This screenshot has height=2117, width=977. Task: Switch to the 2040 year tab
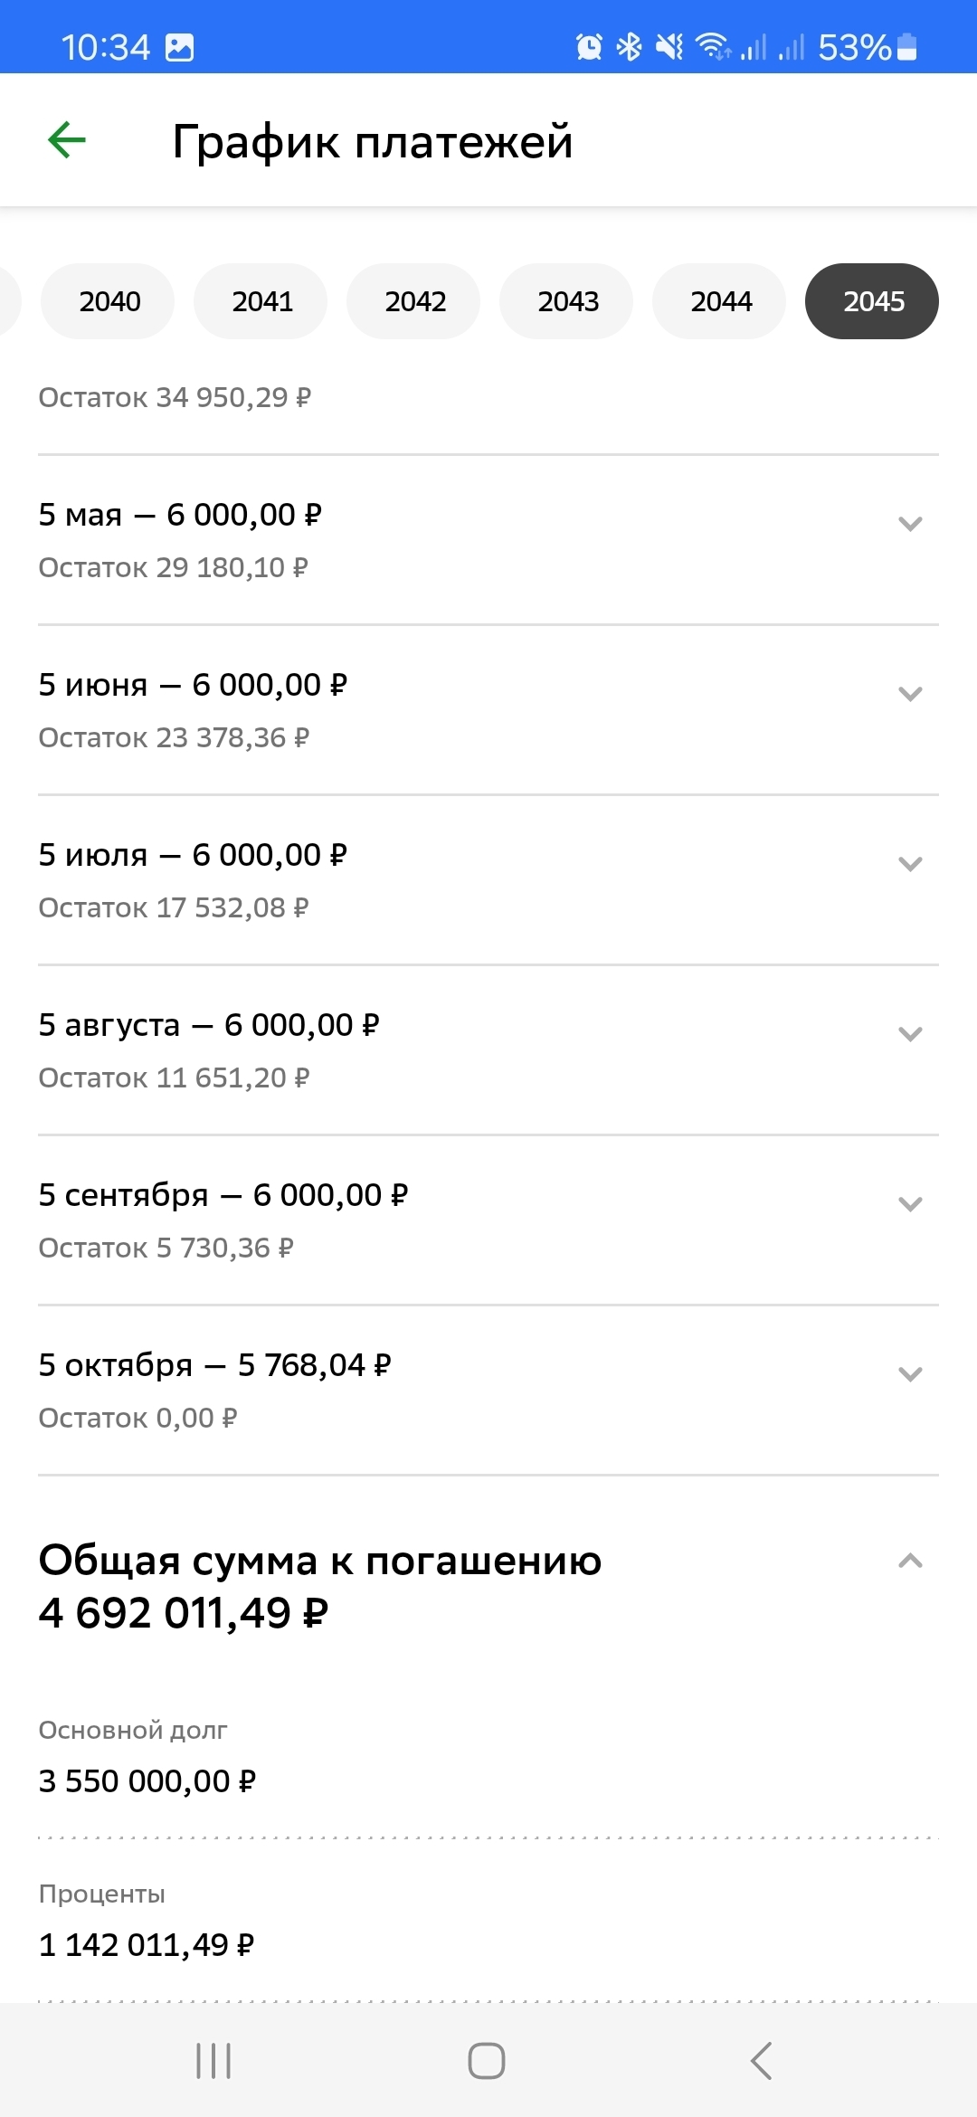[109, 301]
